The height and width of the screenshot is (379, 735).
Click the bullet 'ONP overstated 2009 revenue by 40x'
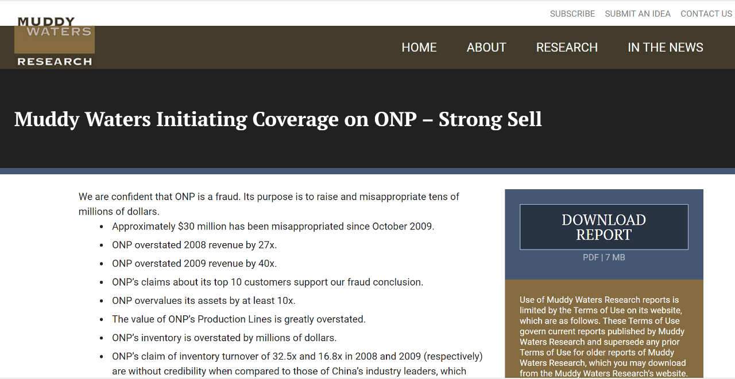[x=194, y=264]
